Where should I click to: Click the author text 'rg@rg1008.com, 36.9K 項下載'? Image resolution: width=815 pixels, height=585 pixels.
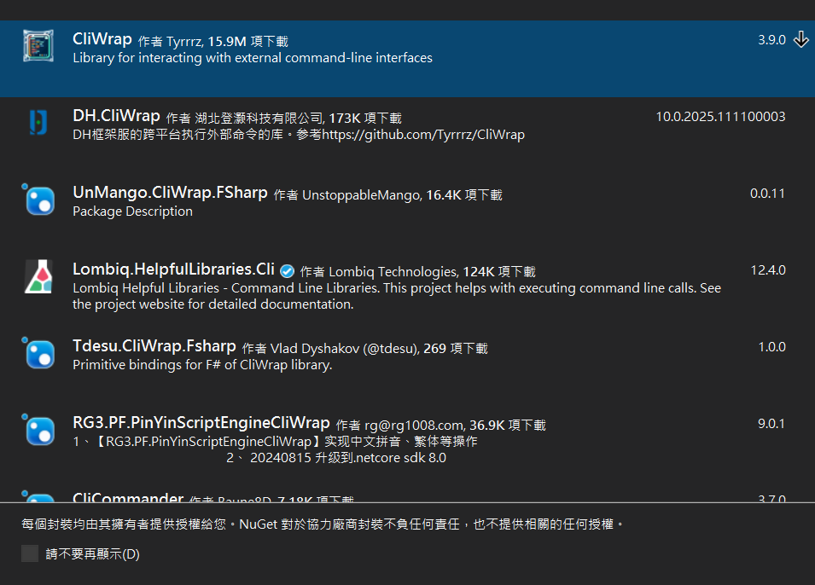pyautogui.click(x=455, y=426)
